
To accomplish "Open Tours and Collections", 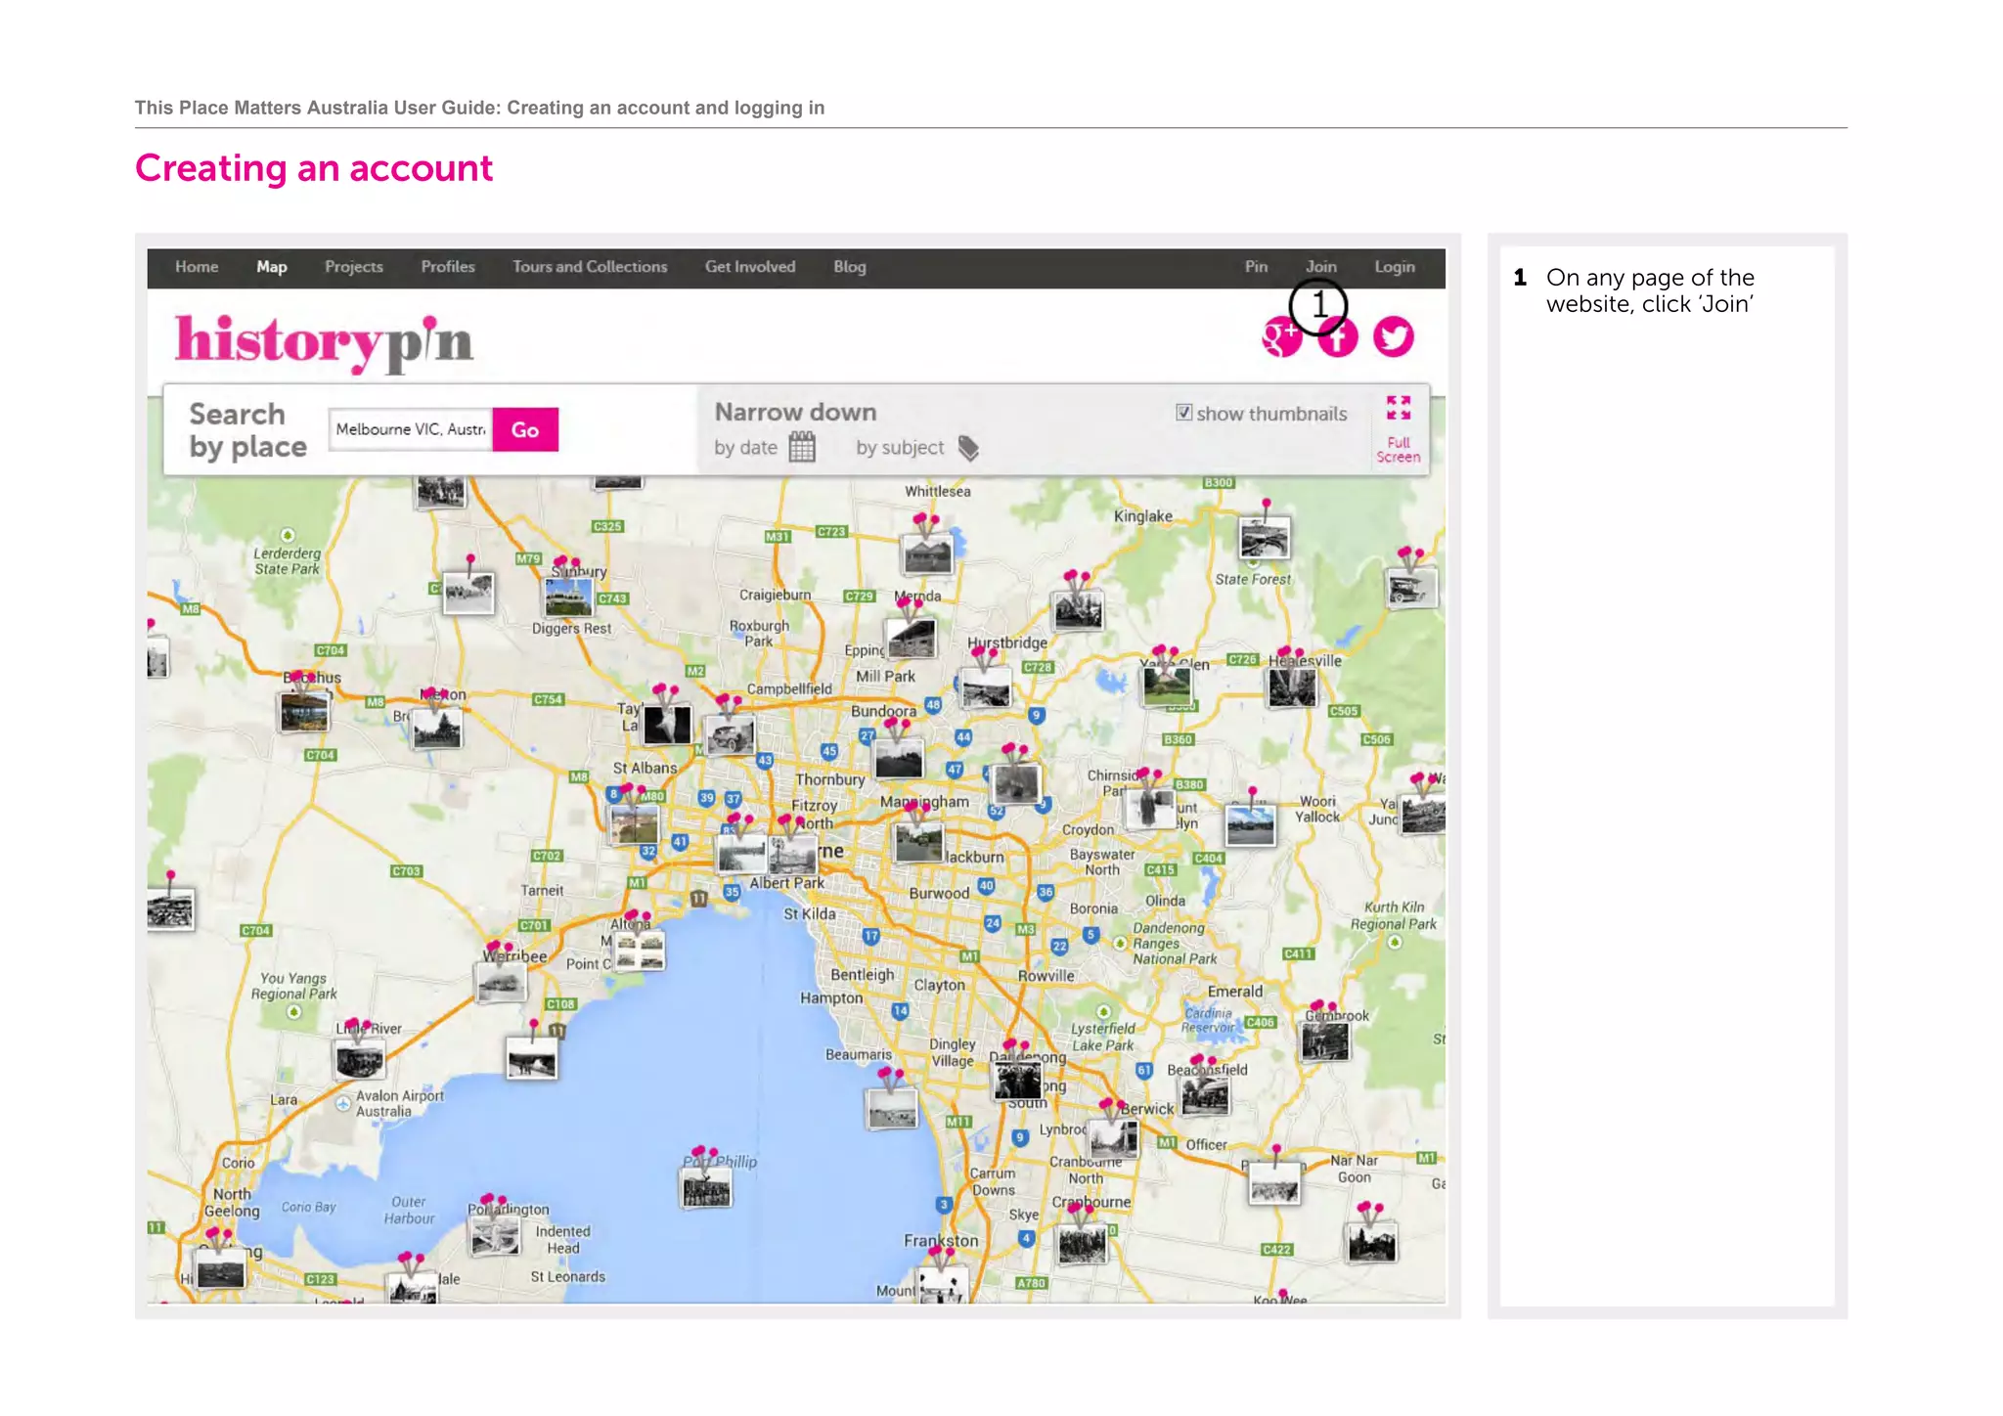I will [590, 267].
